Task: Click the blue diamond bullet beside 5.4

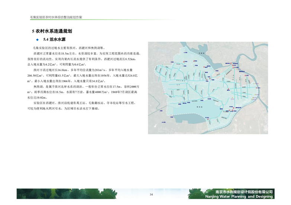Action: pyautogui.click(x=37, y=39)
